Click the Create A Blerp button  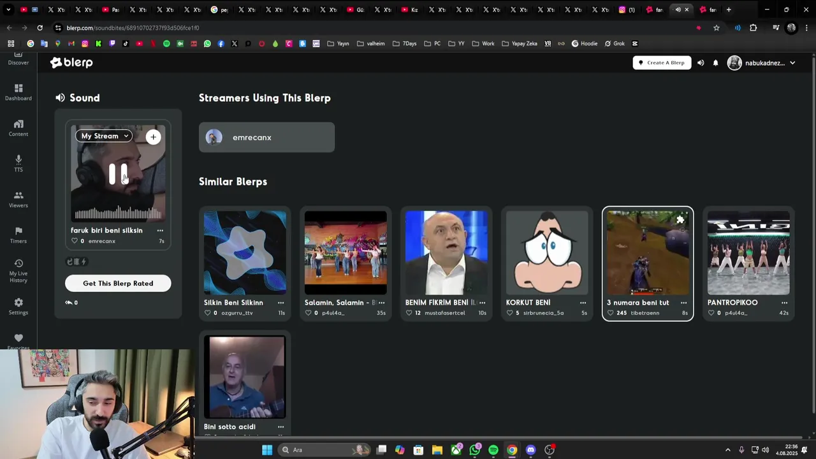pos(662,62)
